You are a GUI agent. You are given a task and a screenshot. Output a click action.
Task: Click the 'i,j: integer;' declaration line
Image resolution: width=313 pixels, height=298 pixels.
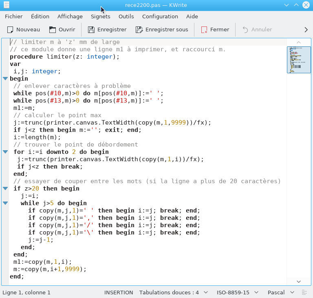[x=37, y=71]
